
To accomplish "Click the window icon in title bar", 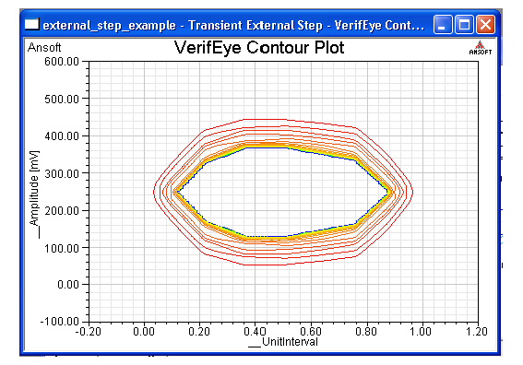I will coord(32,24).
